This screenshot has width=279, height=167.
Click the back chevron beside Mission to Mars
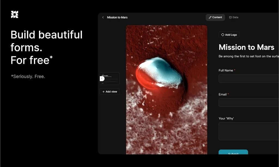(x=103, y=17)
